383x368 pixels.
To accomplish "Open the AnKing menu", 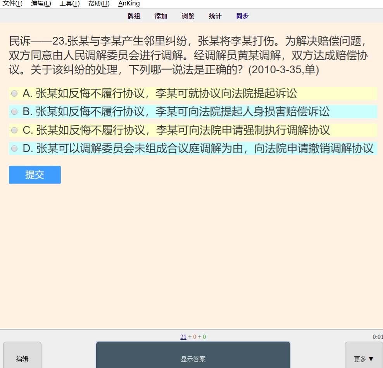I will pos(129,3).
